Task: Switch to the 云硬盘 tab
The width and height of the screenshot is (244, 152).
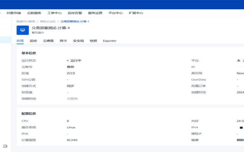Action: tap(48, 41)
